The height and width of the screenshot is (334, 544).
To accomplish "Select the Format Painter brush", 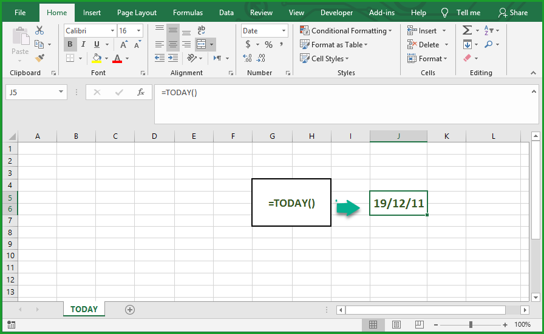I will (x=39, y=58).
